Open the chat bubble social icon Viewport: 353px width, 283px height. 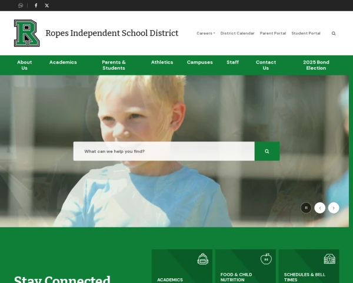click(x=21, y=5)
